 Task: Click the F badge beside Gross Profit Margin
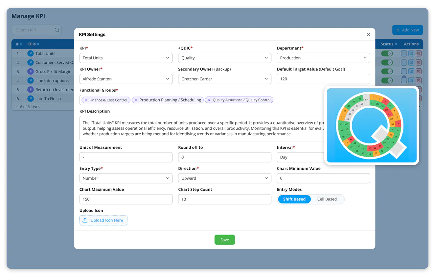(31, 72)
